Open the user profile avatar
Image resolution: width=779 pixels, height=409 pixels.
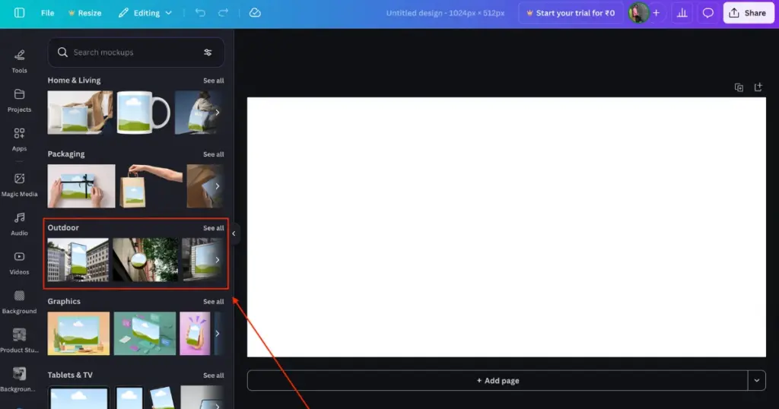[638, 13]
